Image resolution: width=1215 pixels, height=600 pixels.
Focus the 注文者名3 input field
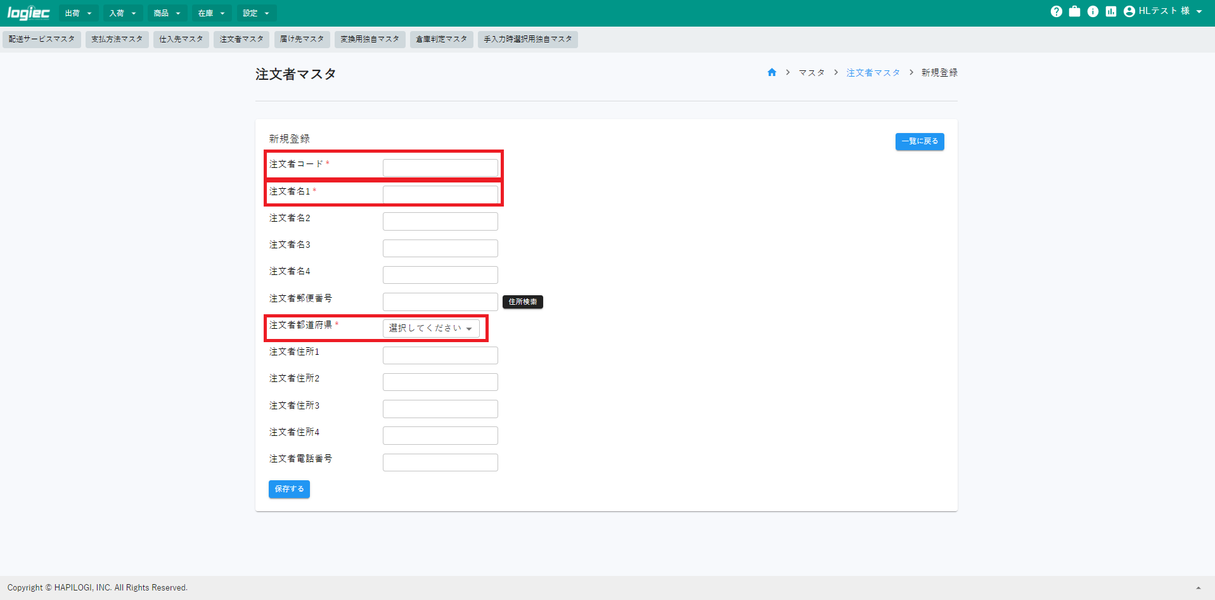[x=440, y=248]
